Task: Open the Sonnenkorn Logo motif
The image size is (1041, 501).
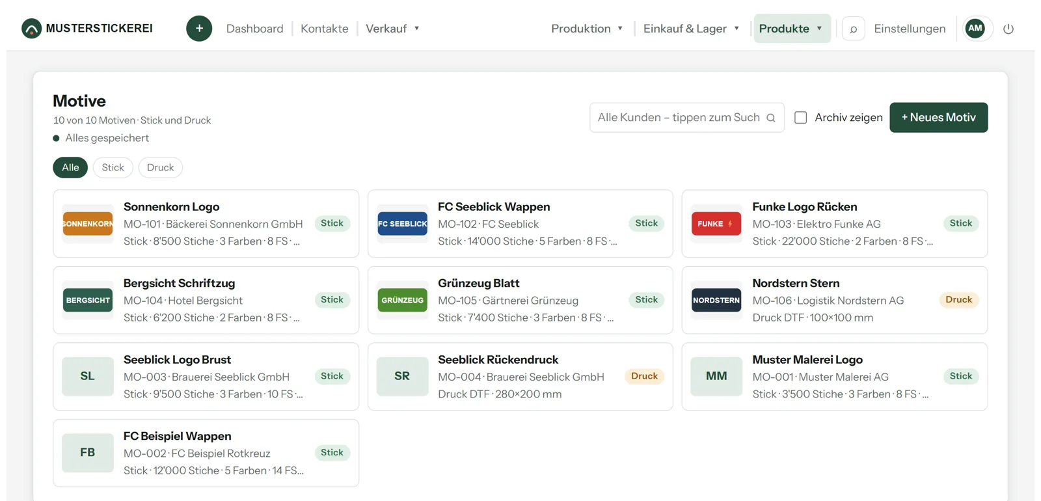Action: click(x=206, y=224)
